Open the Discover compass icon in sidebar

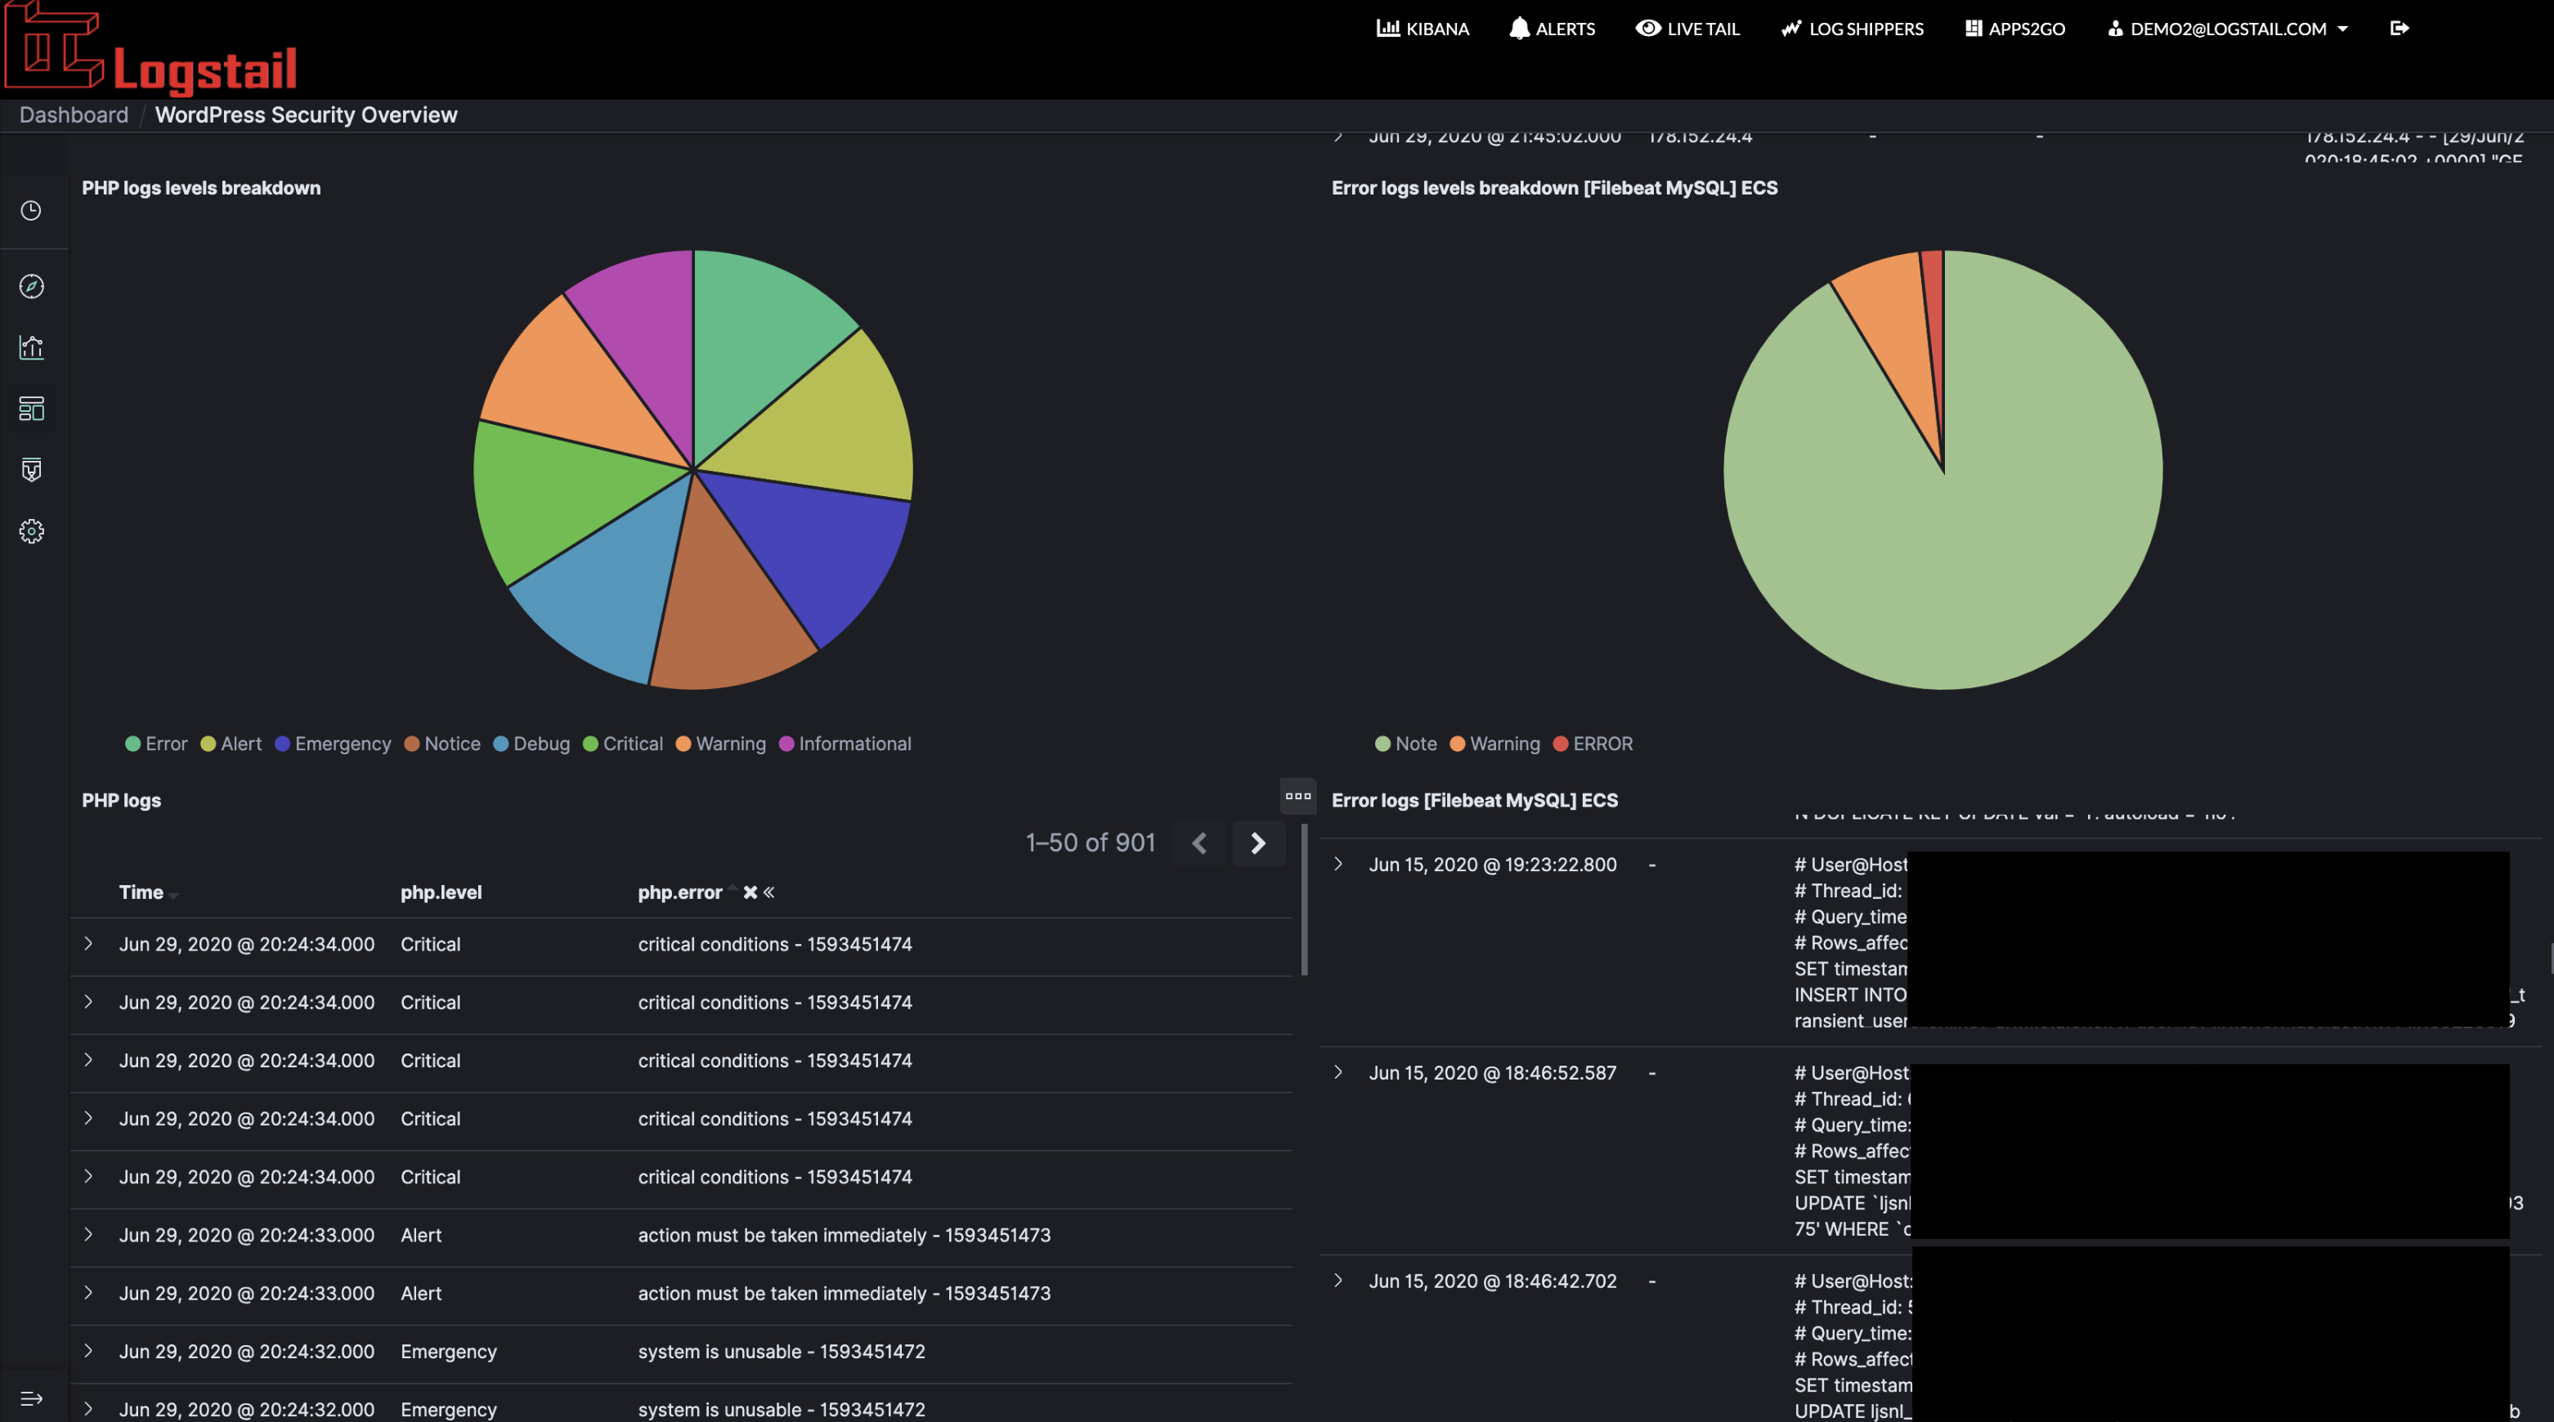pos(32,286)
